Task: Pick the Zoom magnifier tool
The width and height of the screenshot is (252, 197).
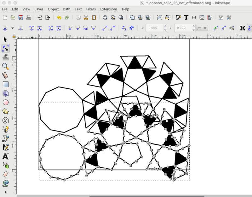Action: coord(5,66)
